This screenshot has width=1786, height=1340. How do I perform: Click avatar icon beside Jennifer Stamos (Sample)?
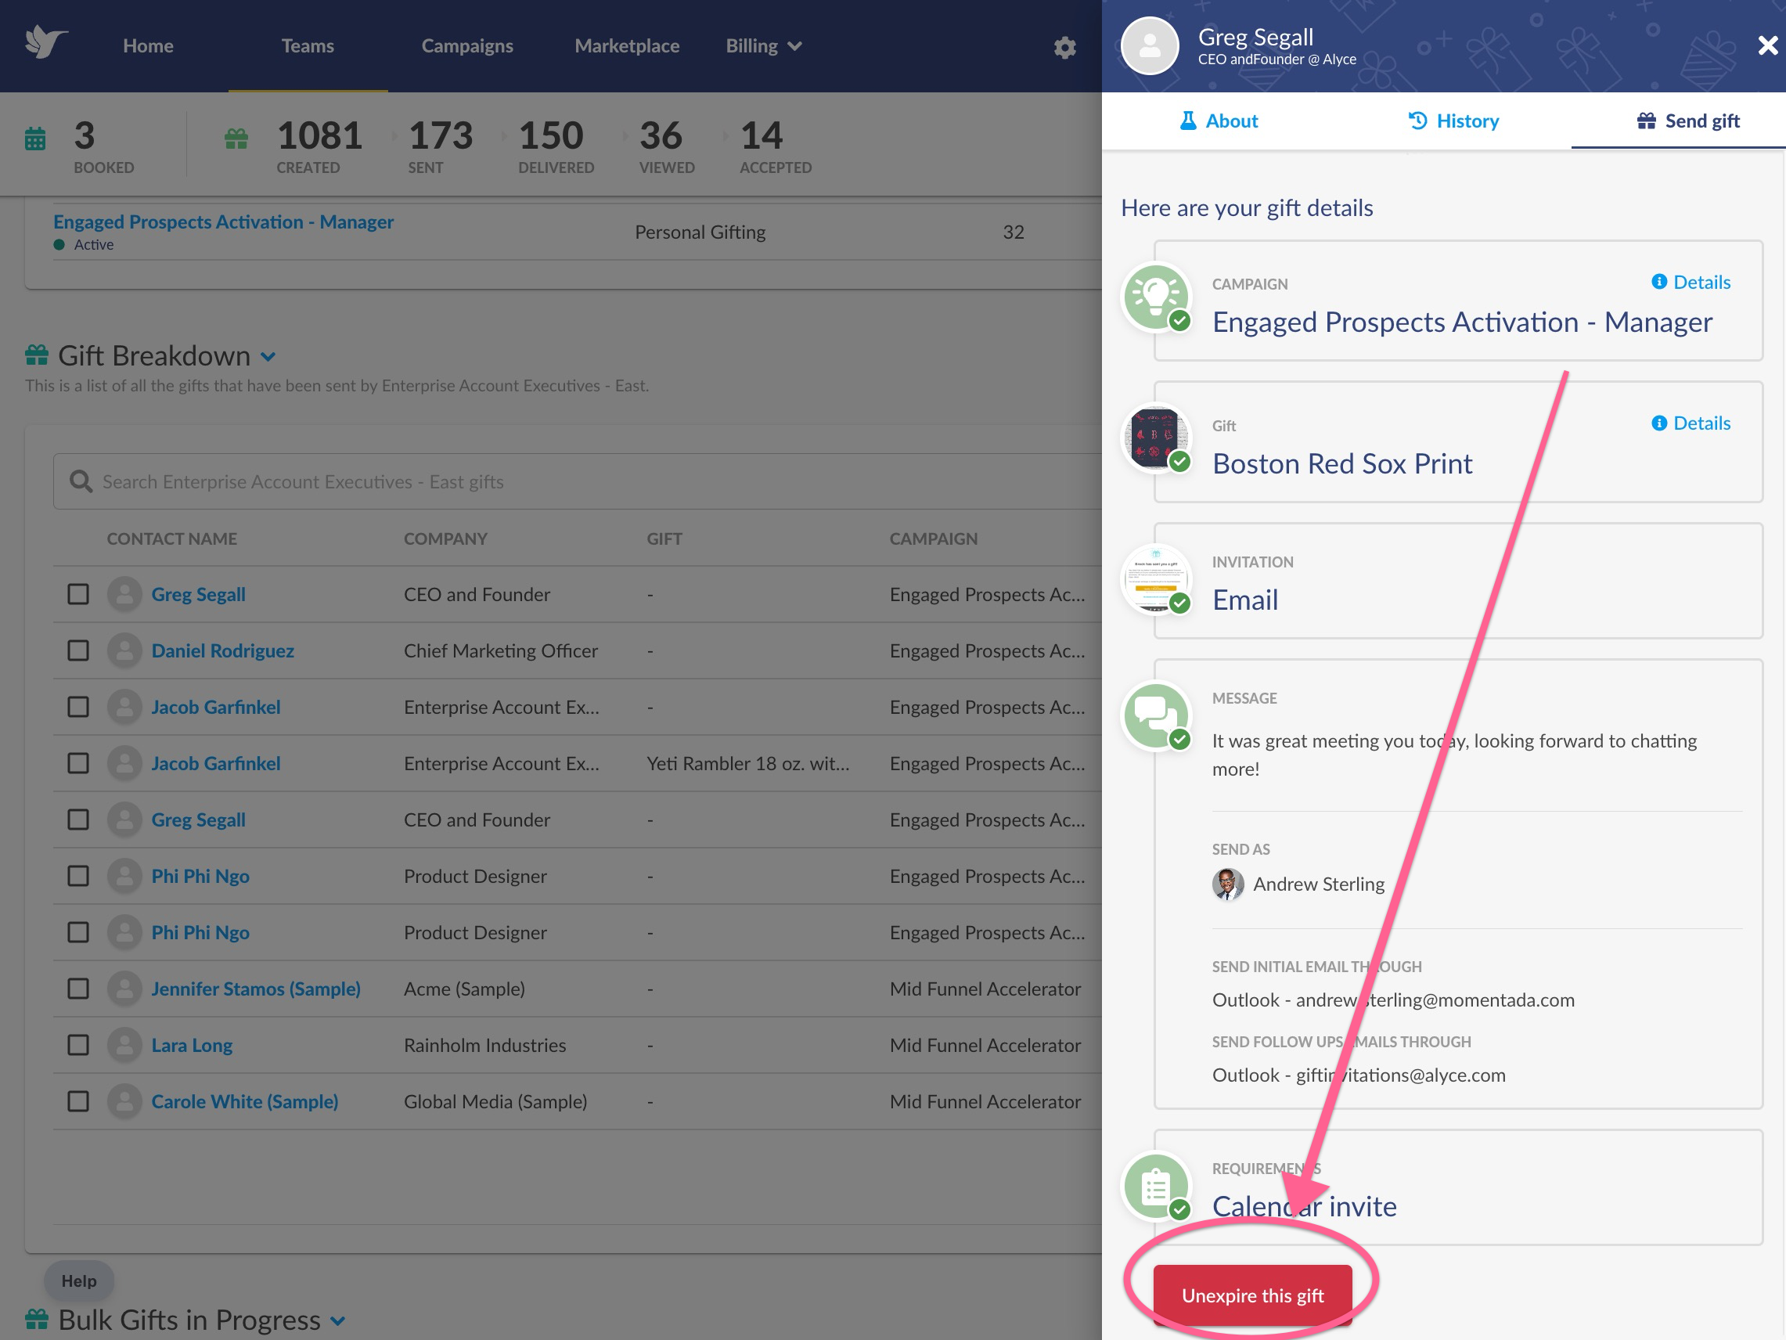[124, 988]
